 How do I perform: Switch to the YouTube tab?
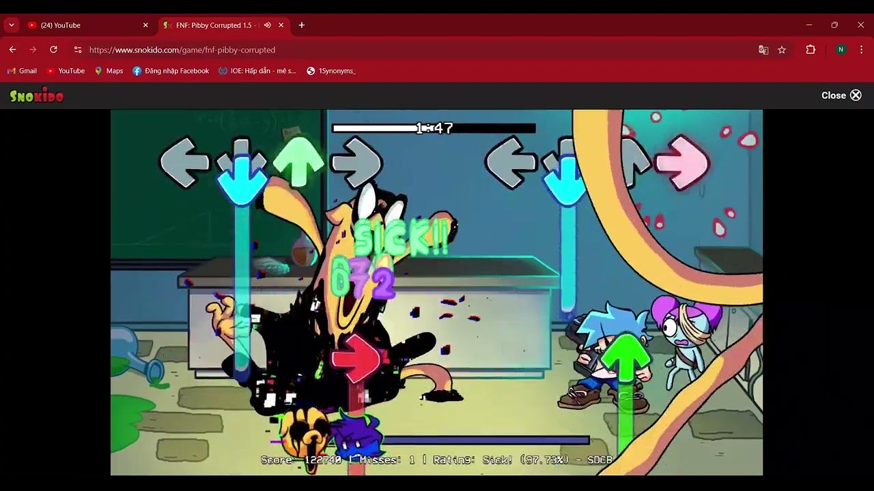tap(87, 25)
